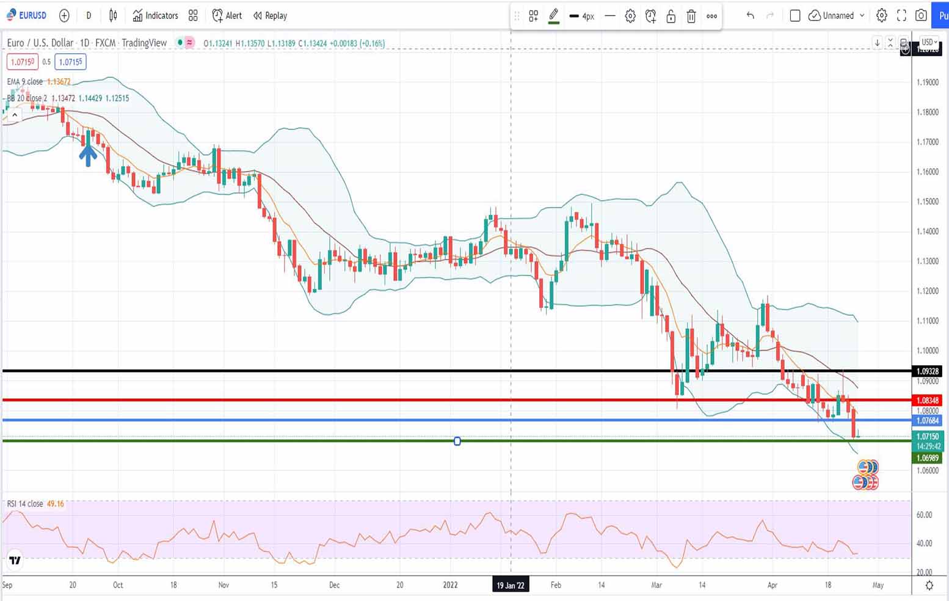Add alert on drawing via clock icon
949x601 pixels.
(650, 16)
